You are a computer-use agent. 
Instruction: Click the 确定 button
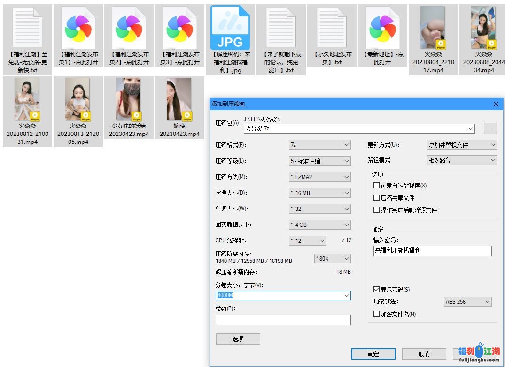(x=373, y=354)
